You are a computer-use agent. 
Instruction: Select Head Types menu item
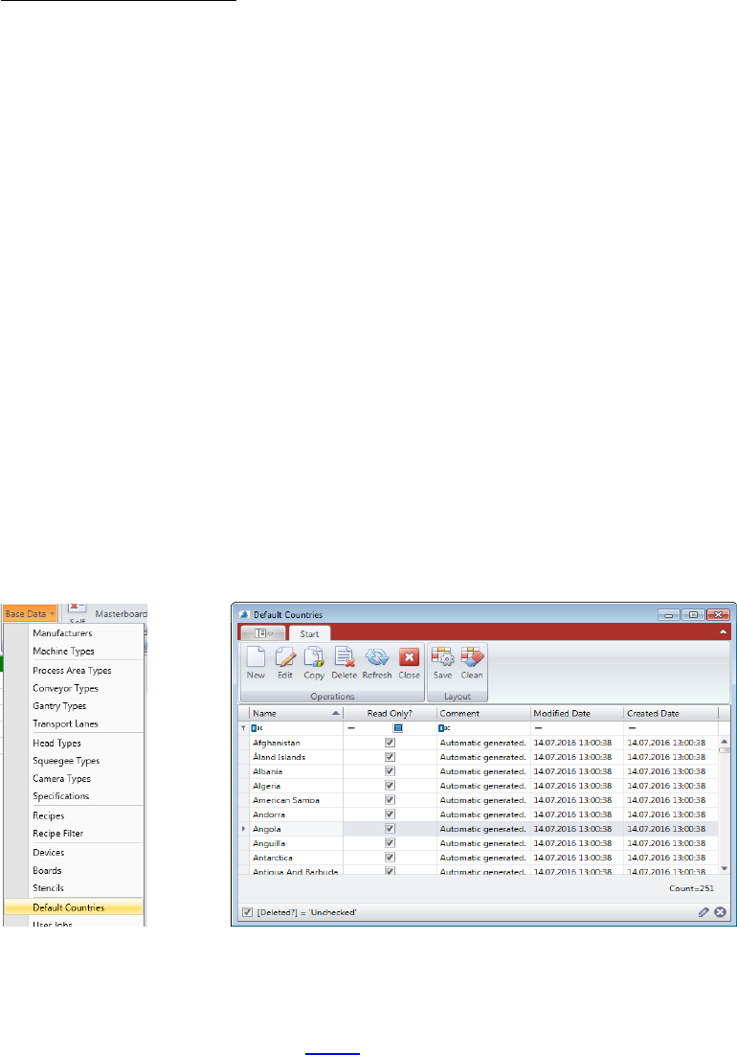(57, 743)
